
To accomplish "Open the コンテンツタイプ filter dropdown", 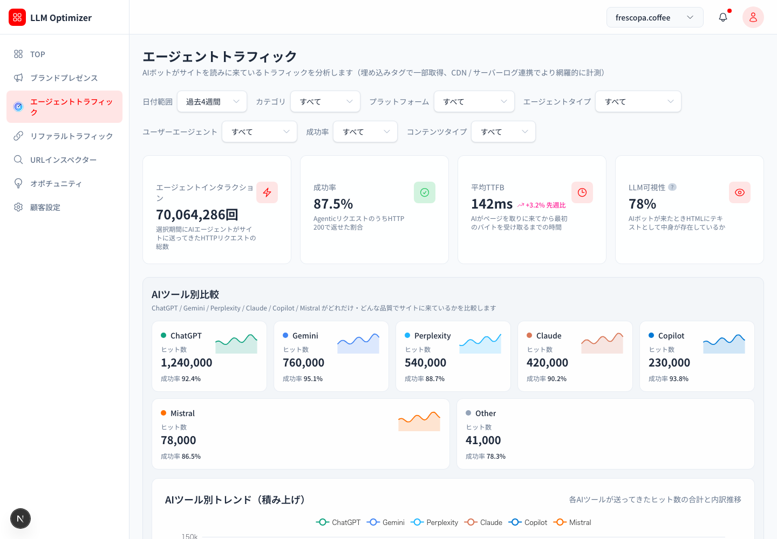I will 503,132.
